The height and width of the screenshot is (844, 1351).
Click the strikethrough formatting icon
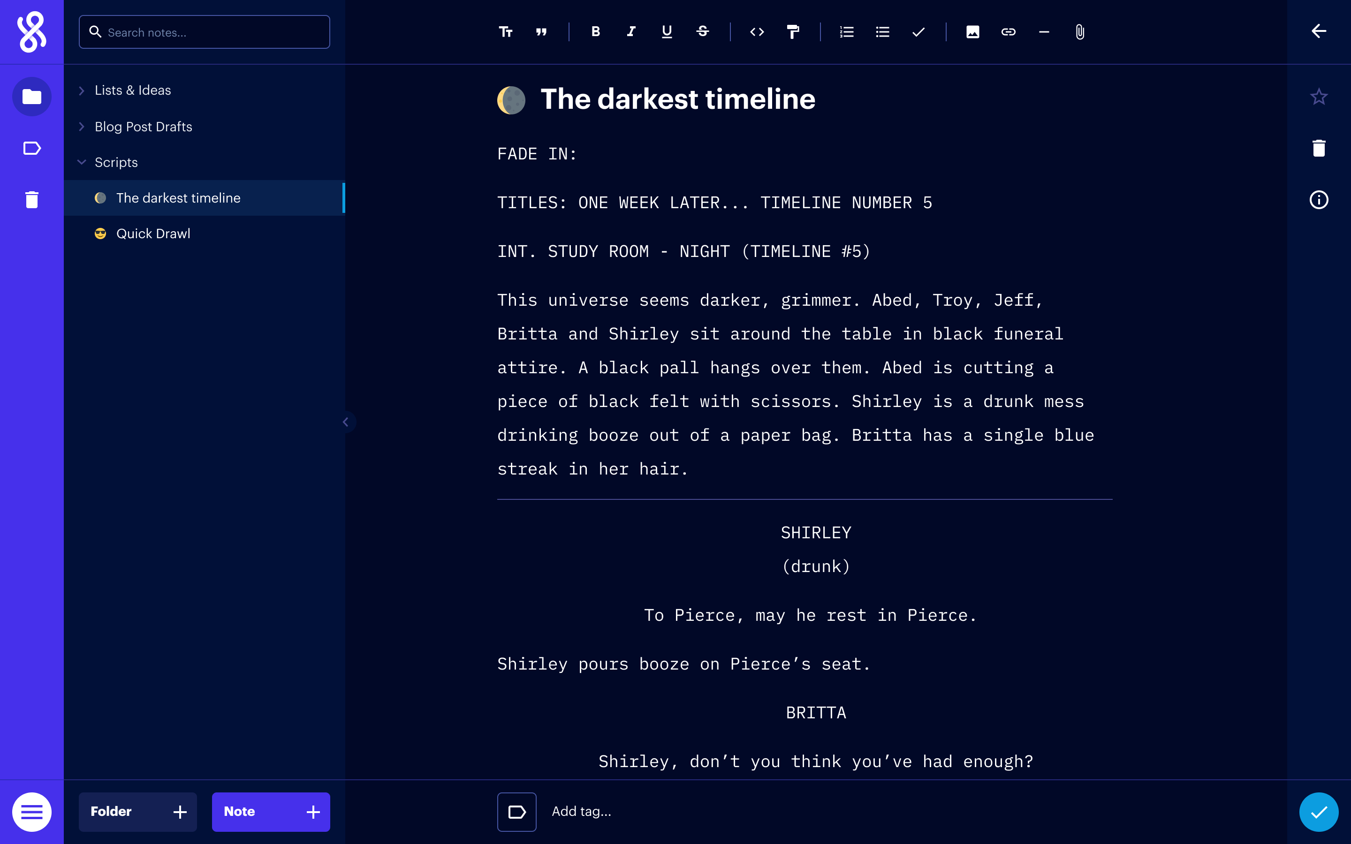pos(703,32)
